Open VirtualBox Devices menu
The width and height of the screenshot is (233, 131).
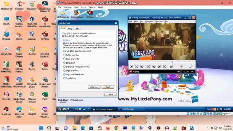coord(92,7)
